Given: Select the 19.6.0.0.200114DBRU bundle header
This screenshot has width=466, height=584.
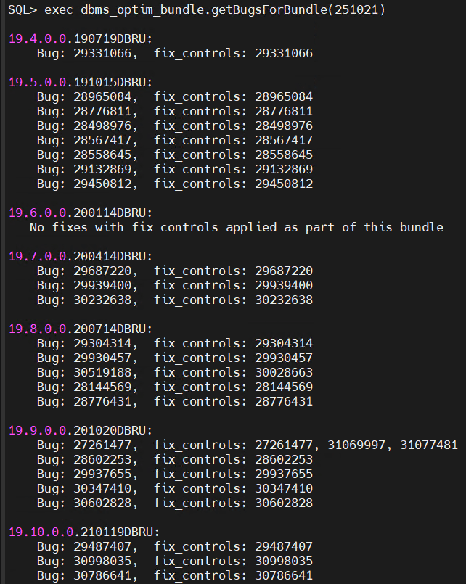Looking at the screenshot, I should click(80, 213).
